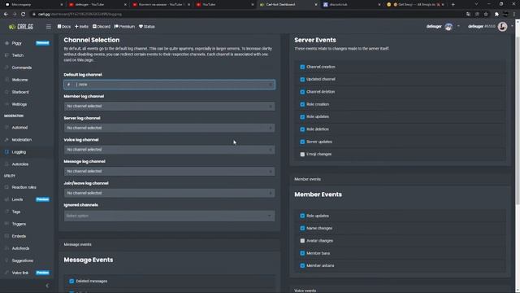Toggle Server Events Role updates checkbox

[x=302, y=117]
